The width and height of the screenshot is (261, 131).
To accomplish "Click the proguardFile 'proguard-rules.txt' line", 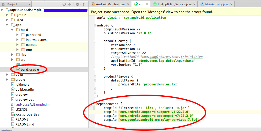I will tap(148, 84).
